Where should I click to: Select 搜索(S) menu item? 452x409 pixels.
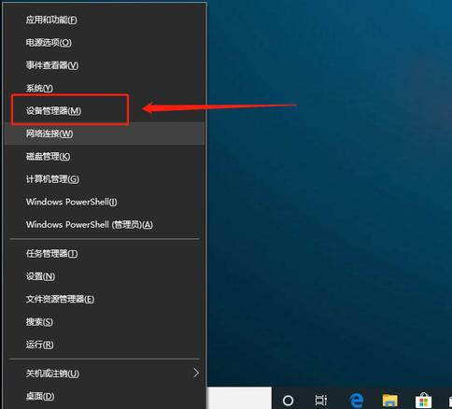105,322
